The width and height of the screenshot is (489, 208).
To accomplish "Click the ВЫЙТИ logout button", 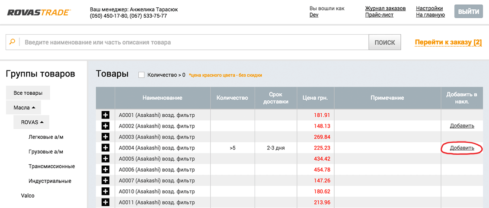I will [x=468, y=12].
